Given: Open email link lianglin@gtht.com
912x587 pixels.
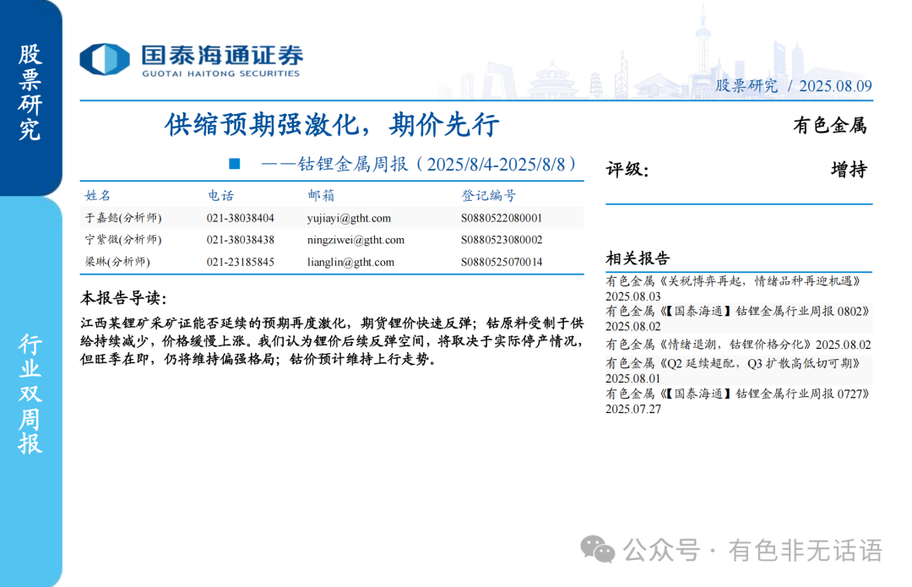Looking at the screenshot, I should (x=350, y=262).
